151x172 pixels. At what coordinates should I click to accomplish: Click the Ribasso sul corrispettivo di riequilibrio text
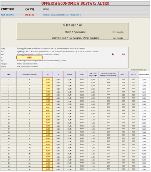pos(62,15)
